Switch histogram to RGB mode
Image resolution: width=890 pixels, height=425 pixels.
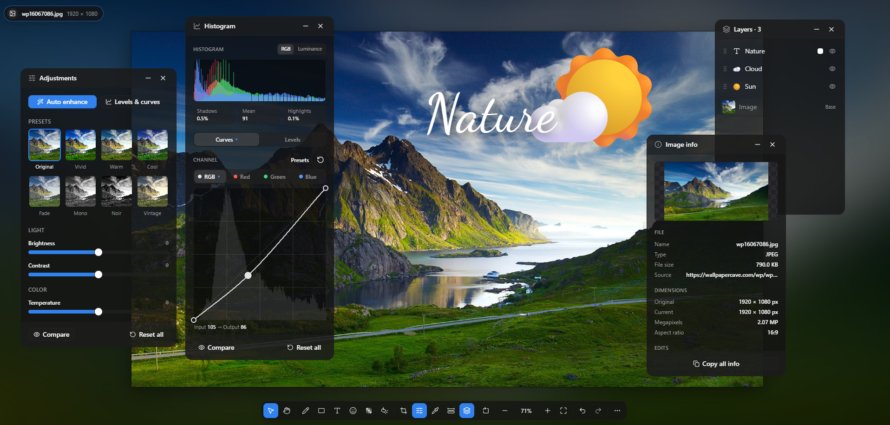286,49
